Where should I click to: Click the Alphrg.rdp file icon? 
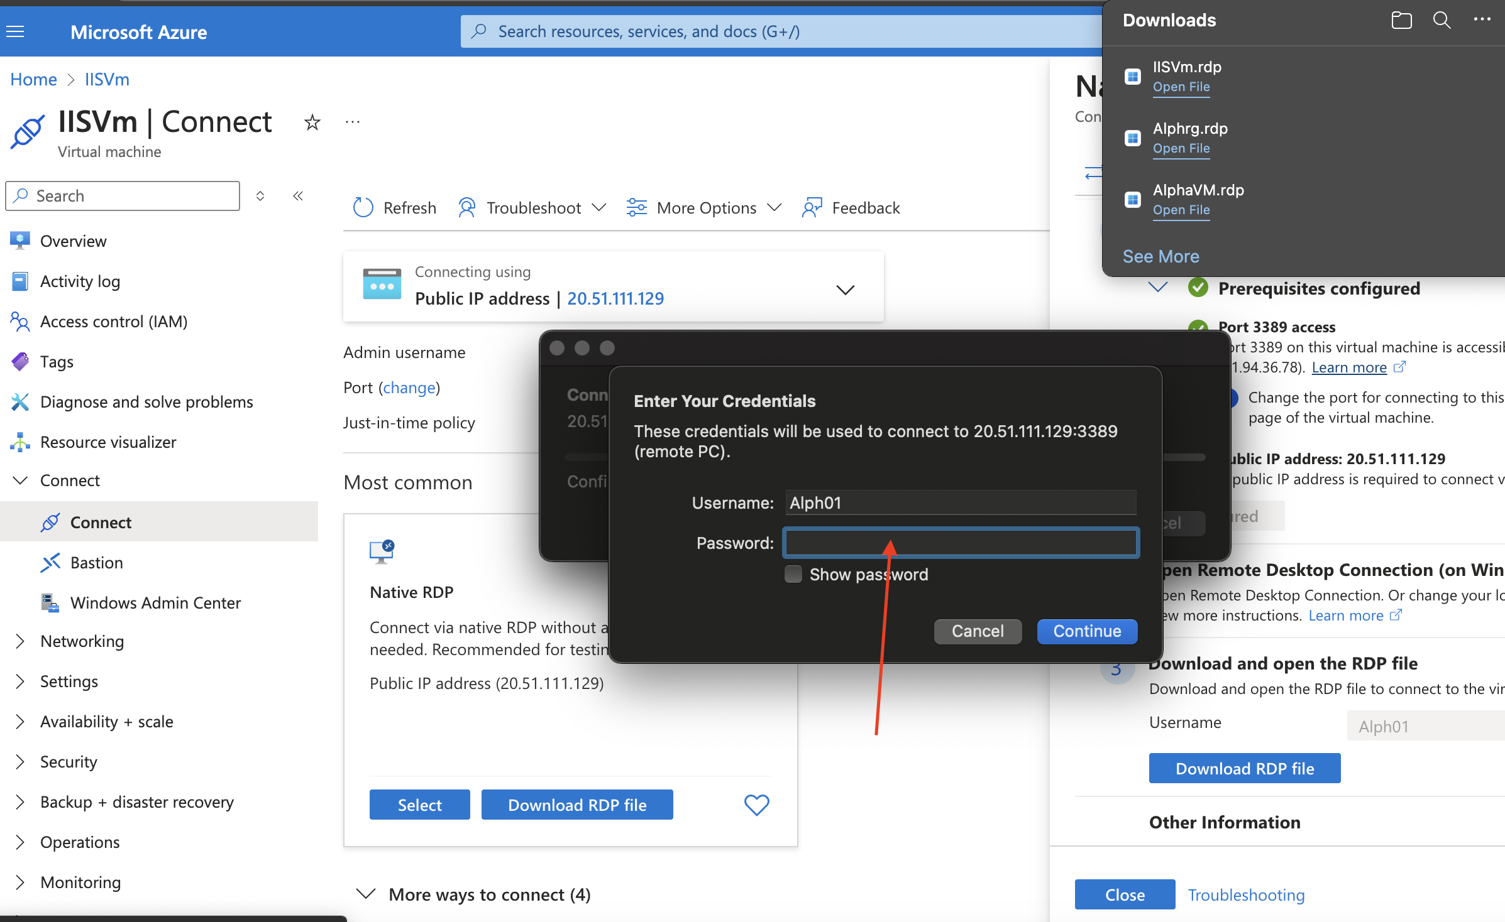coord(1132,138)
